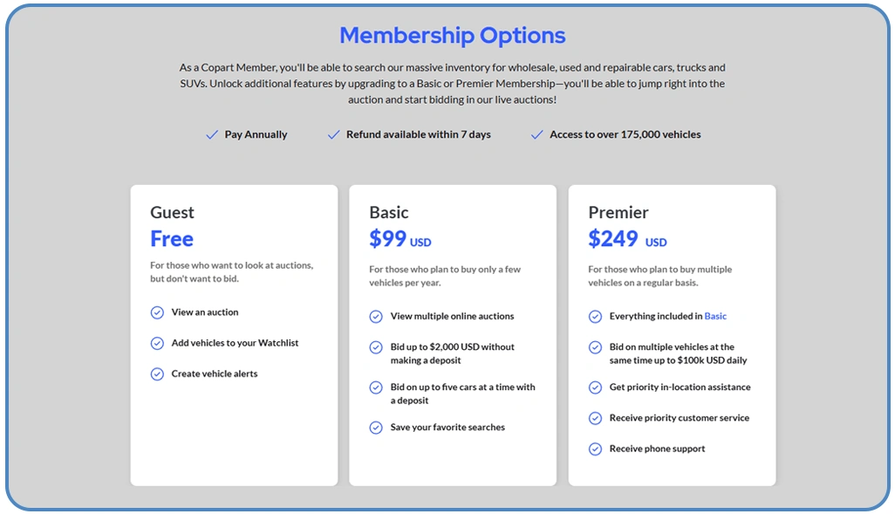Click check icon beside Receive phone support

coord(595,449)
